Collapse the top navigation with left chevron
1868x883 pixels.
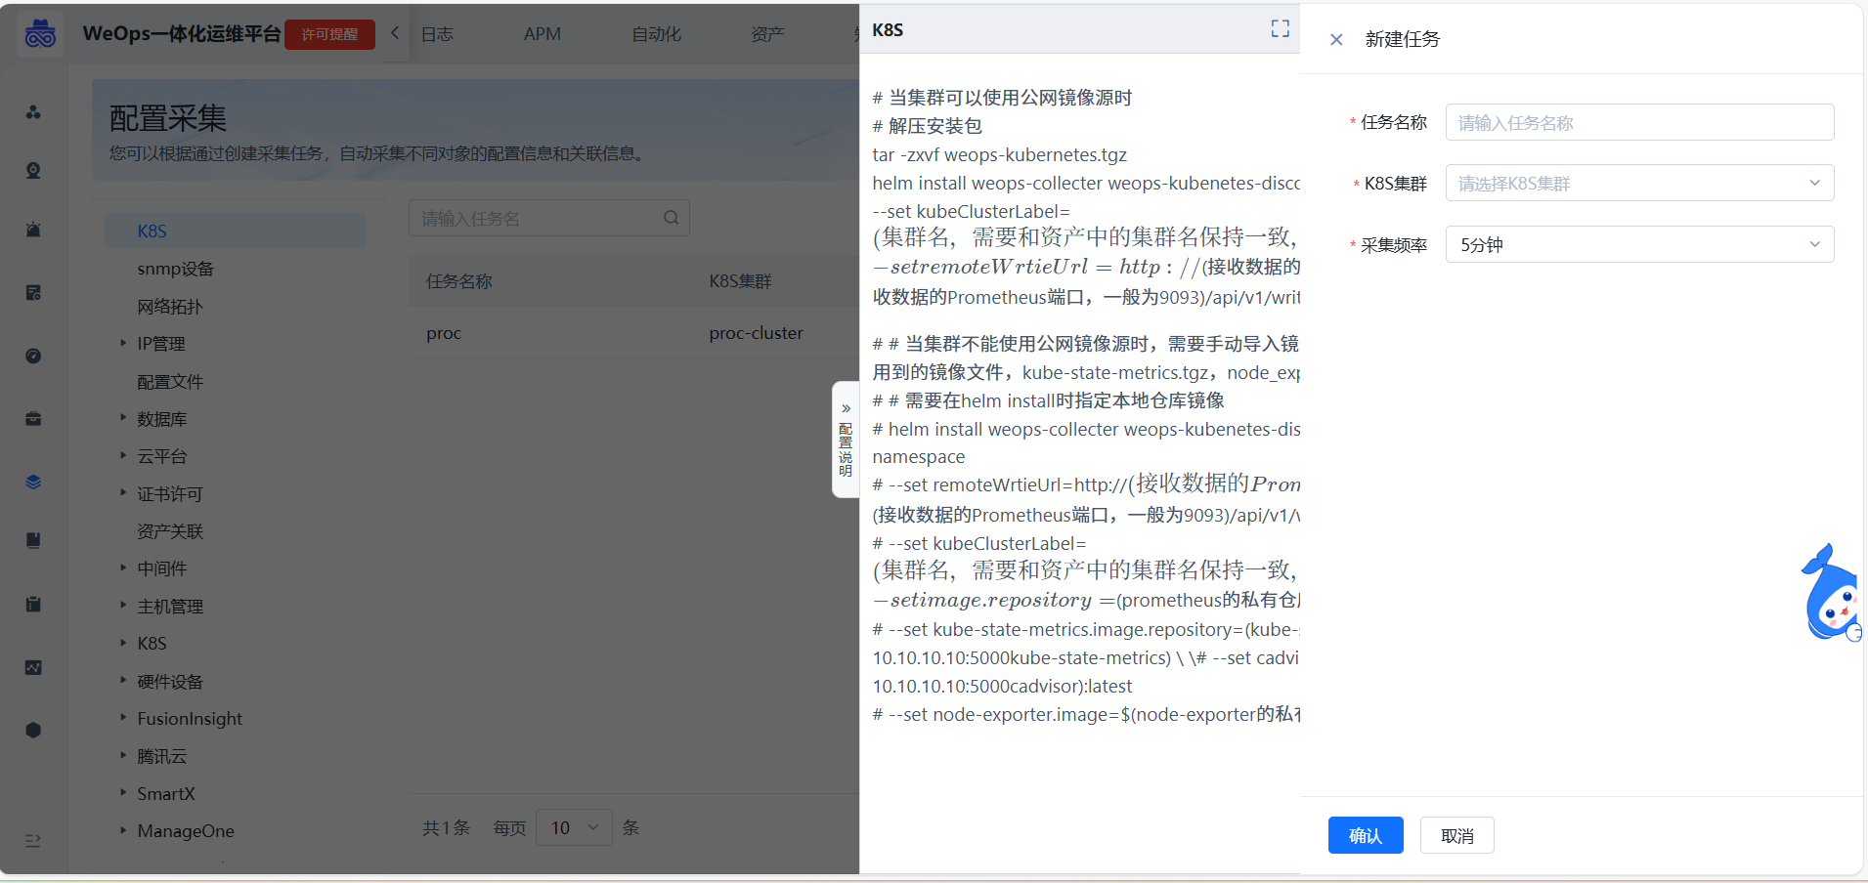point(395,33)
